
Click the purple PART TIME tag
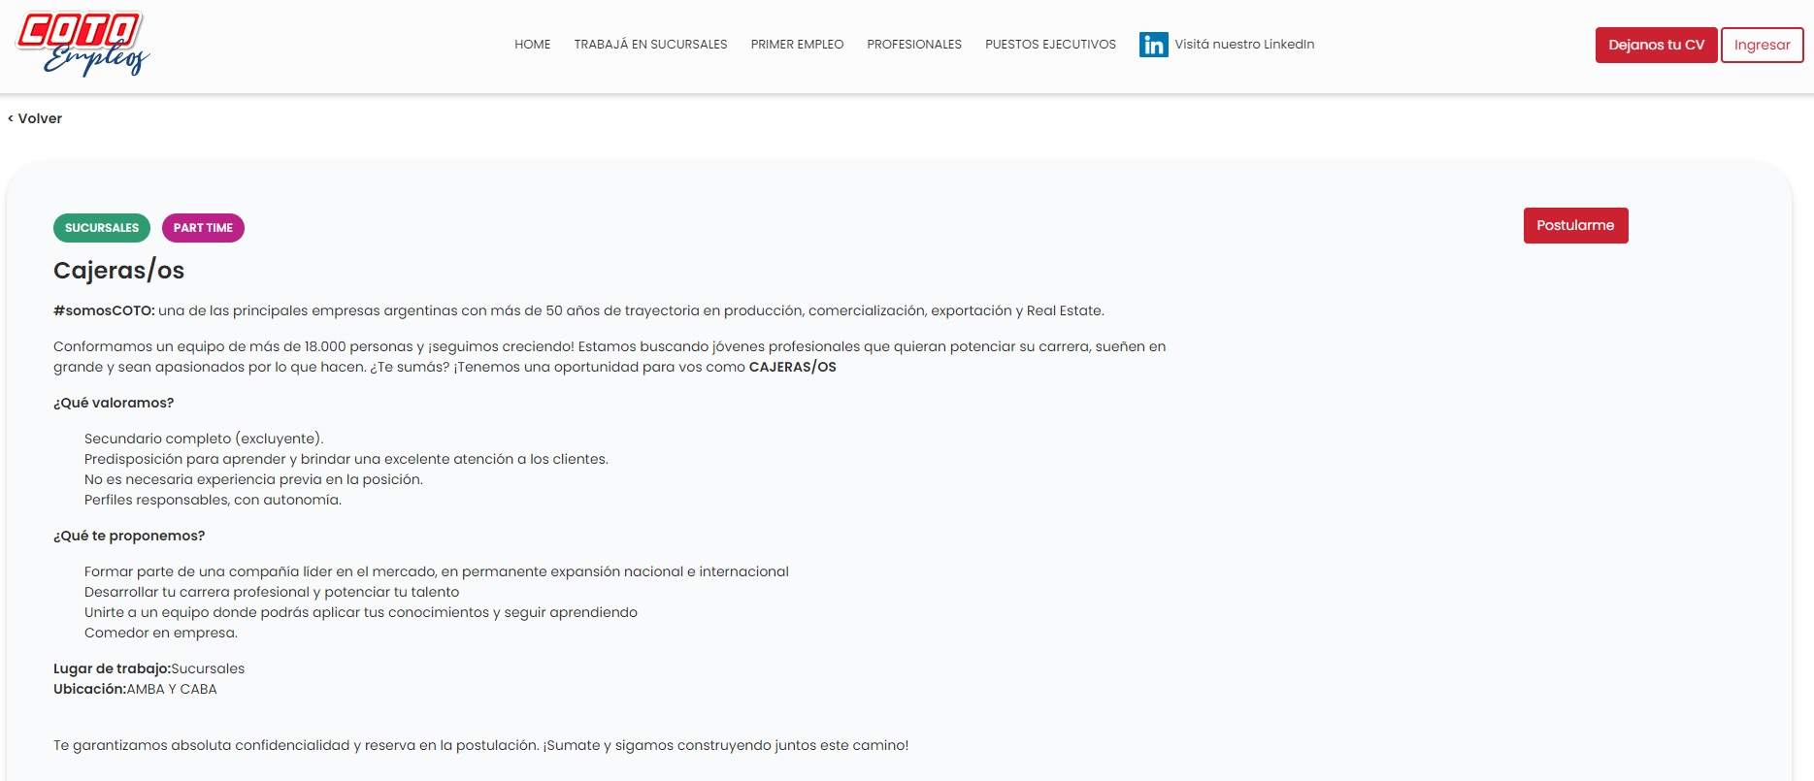203,228
